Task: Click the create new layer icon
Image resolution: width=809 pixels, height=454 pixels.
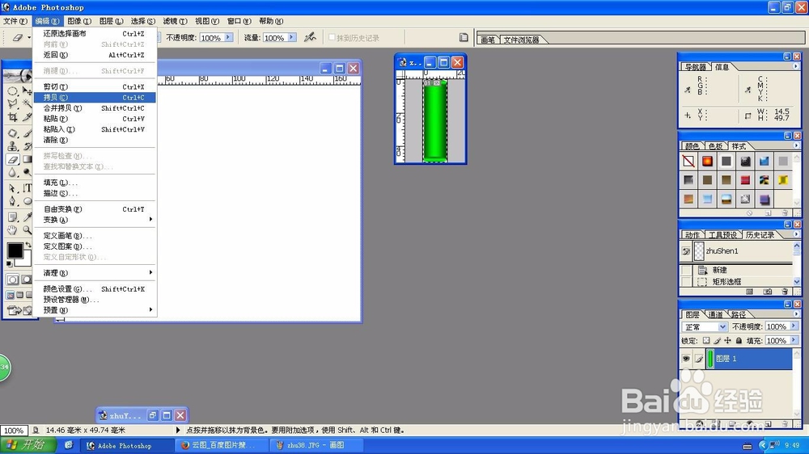Action: click(768, 424)
